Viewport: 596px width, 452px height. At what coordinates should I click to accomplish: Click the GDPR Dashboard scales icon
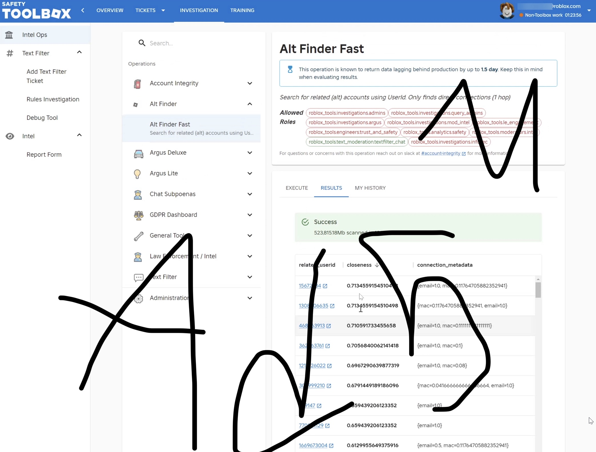click(x=139, y=215)
